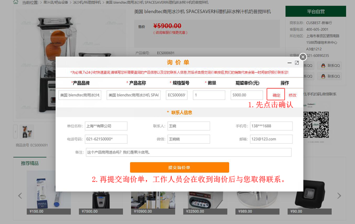
Task: Focus the 规格型号 field ECS00069
Action: [177, 95]
